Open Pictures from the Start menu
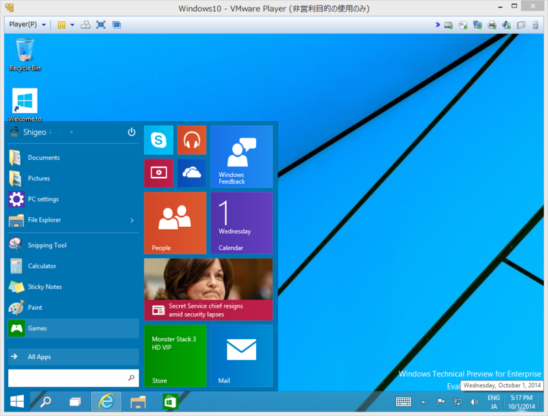Viewport: 548px width, 416px height. pyautogui.click(x=73, y=178)
